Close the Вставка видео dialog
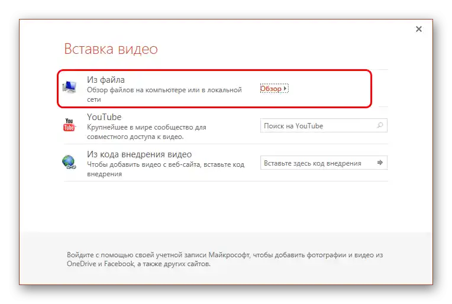This screenshot has height=304, width=452. coord(419,29)
